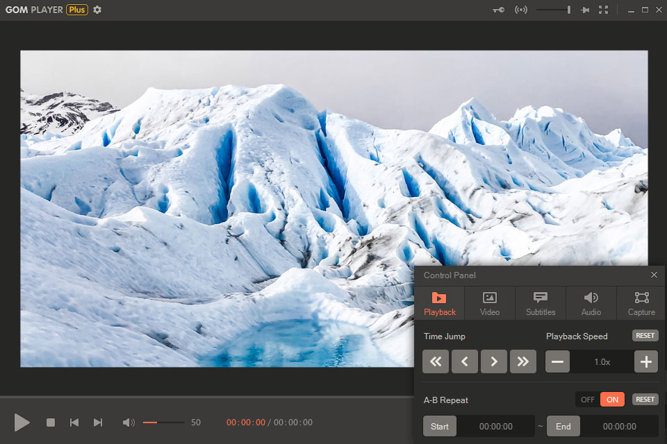Viewport: 667px width, 444px height.
Task: Click the GOM Player Plus logo
Action: (x=47, y=10)
